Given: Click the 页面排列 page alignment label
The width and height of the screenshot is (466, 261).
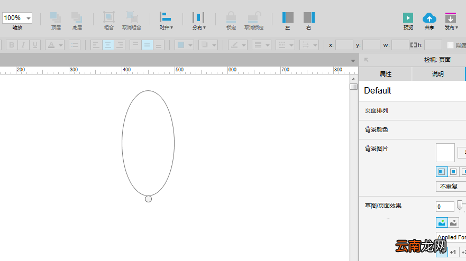Looking at the screenshot, I should [x=376, y=110].
